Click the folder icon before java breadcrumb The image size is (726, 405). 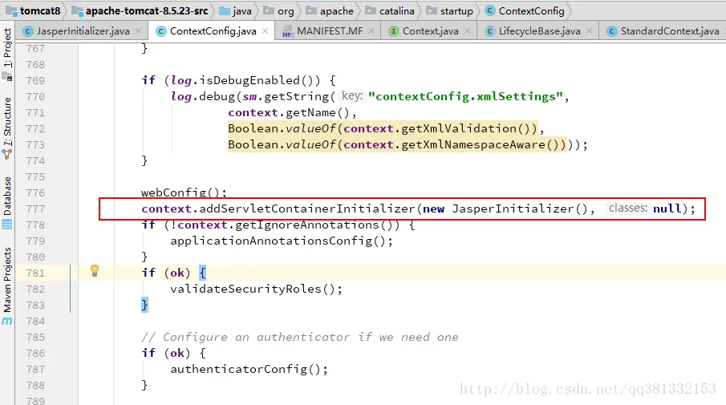[x=225, y=10]
